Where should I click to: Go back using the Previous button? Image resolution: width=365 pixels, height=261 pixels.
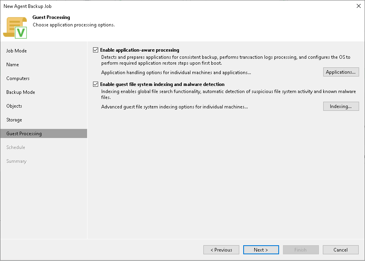point(221,250)
